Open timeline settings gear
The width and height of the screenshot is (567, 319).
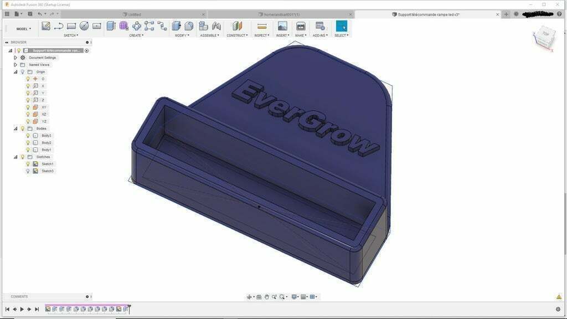(558, 309)
